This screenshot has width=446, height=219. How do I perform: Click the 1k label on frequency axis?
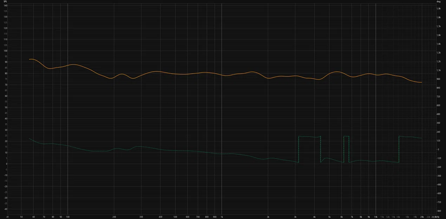point(221,217)
